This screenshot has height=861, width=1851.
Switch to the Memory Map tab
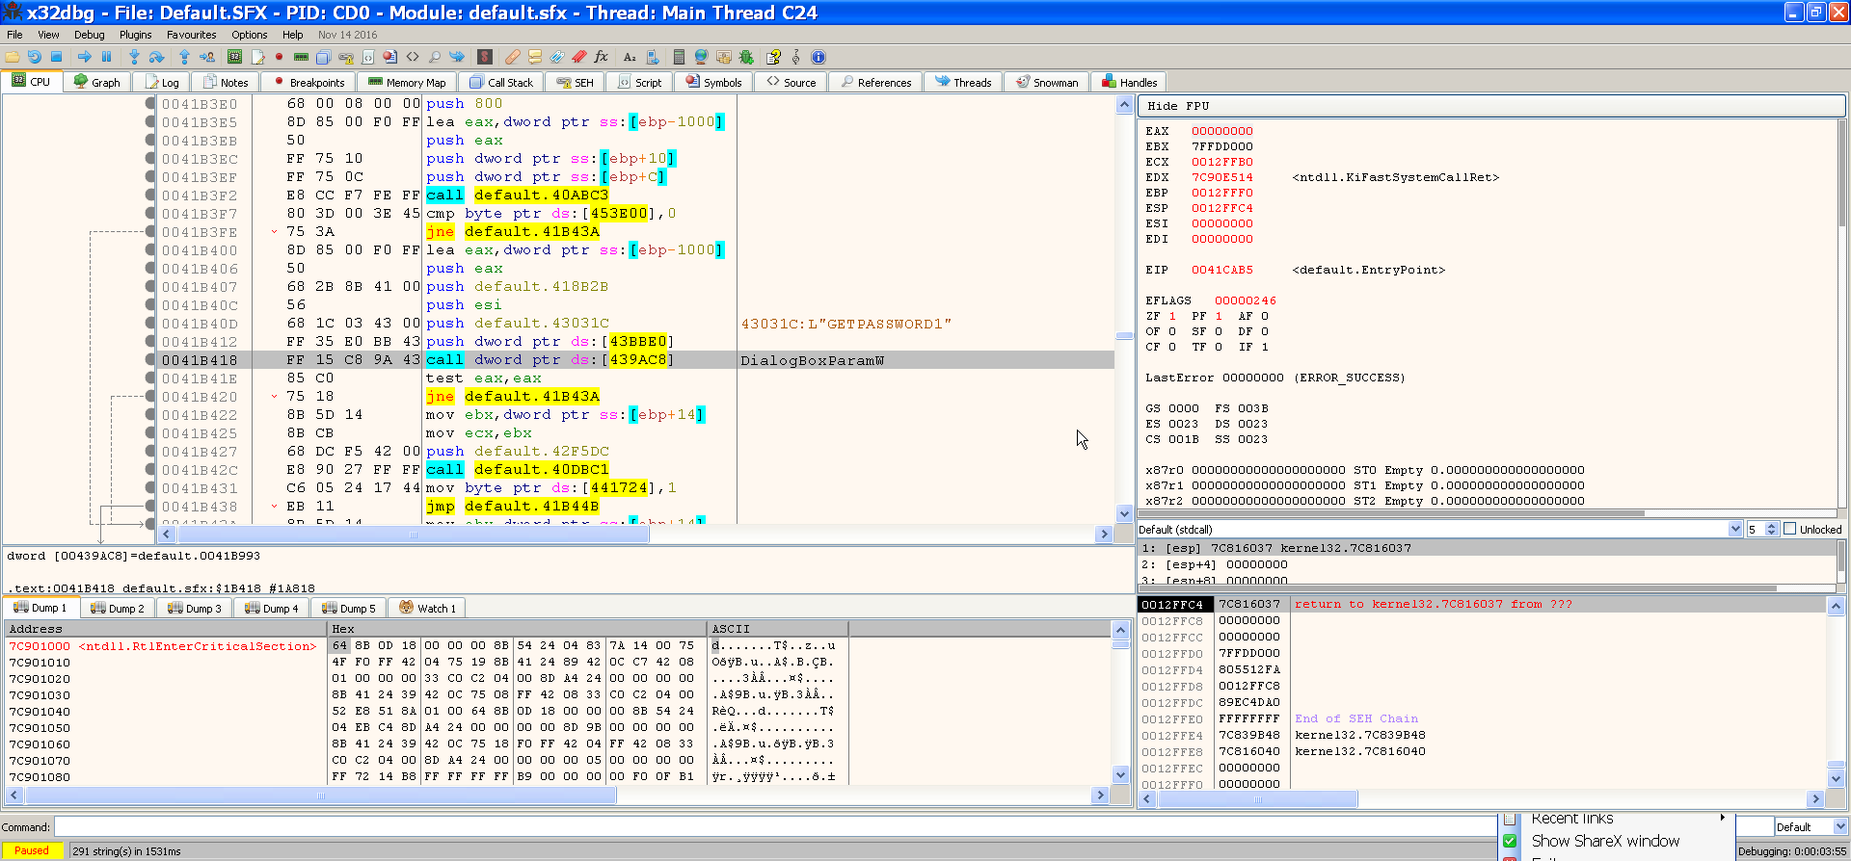(407, 82)
